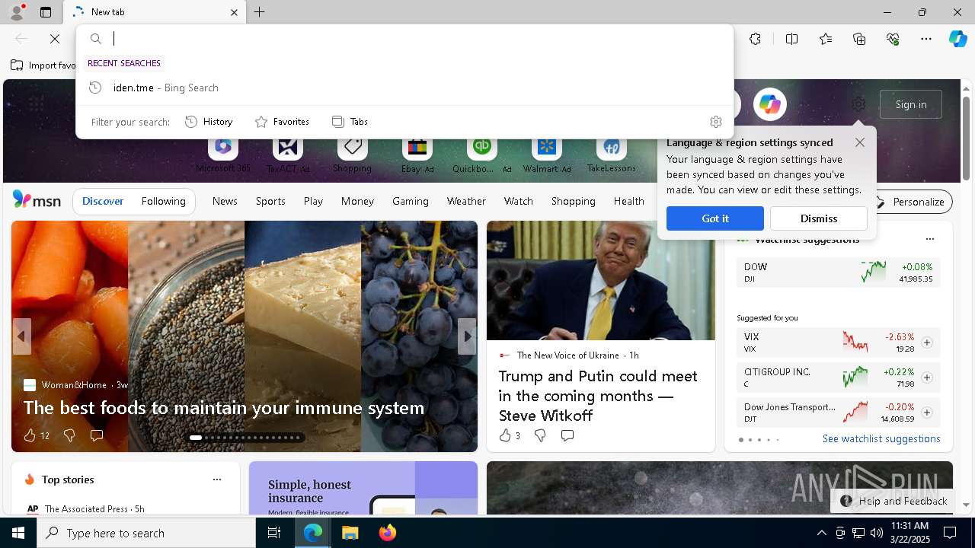975x548 pixels.
Task: Open address bar search settings gear
Action: [715, 122]
